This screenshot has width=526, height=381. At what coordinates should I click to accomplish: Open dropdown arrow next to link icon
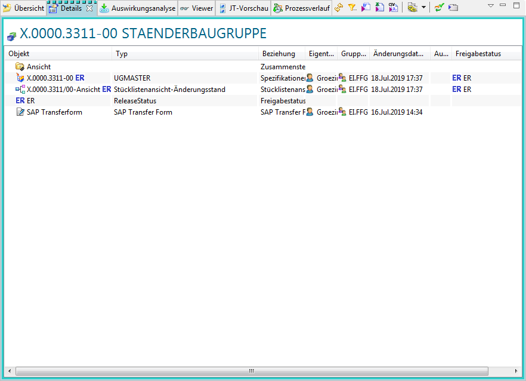[x=423, y=8]
